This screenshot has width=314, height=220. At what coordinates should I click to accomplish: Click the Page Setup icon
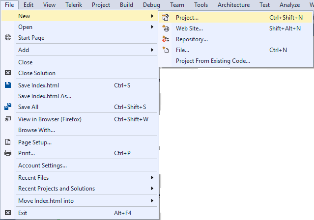pos(8,142)
